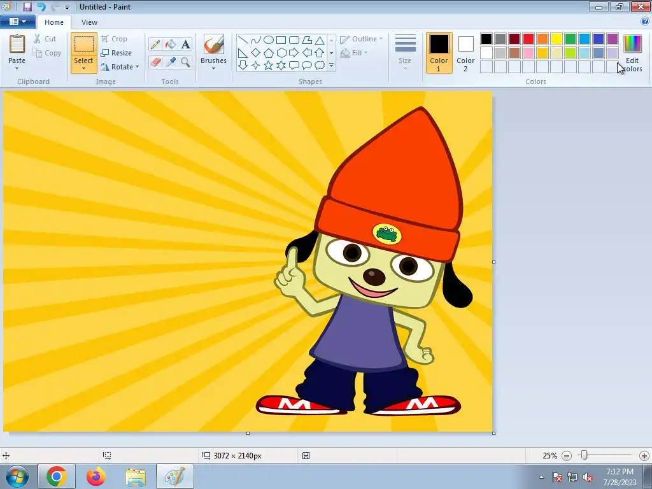Viewport: 652px width, 489px height.
Task: Choose the Up arrow shape
Action: [320, 53]
